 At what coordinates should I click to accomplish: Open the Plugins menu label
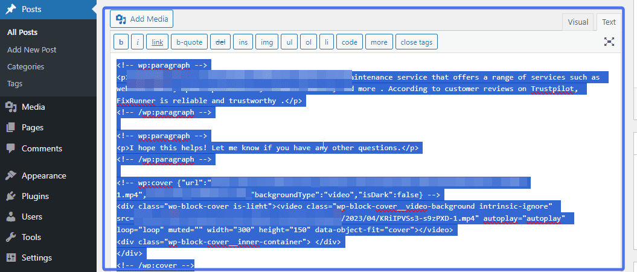[36, 196]
